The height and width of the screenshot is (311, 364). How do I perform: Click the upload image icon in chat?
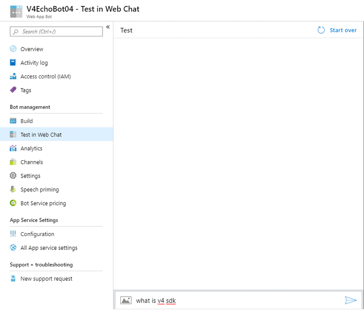point(126,300)
